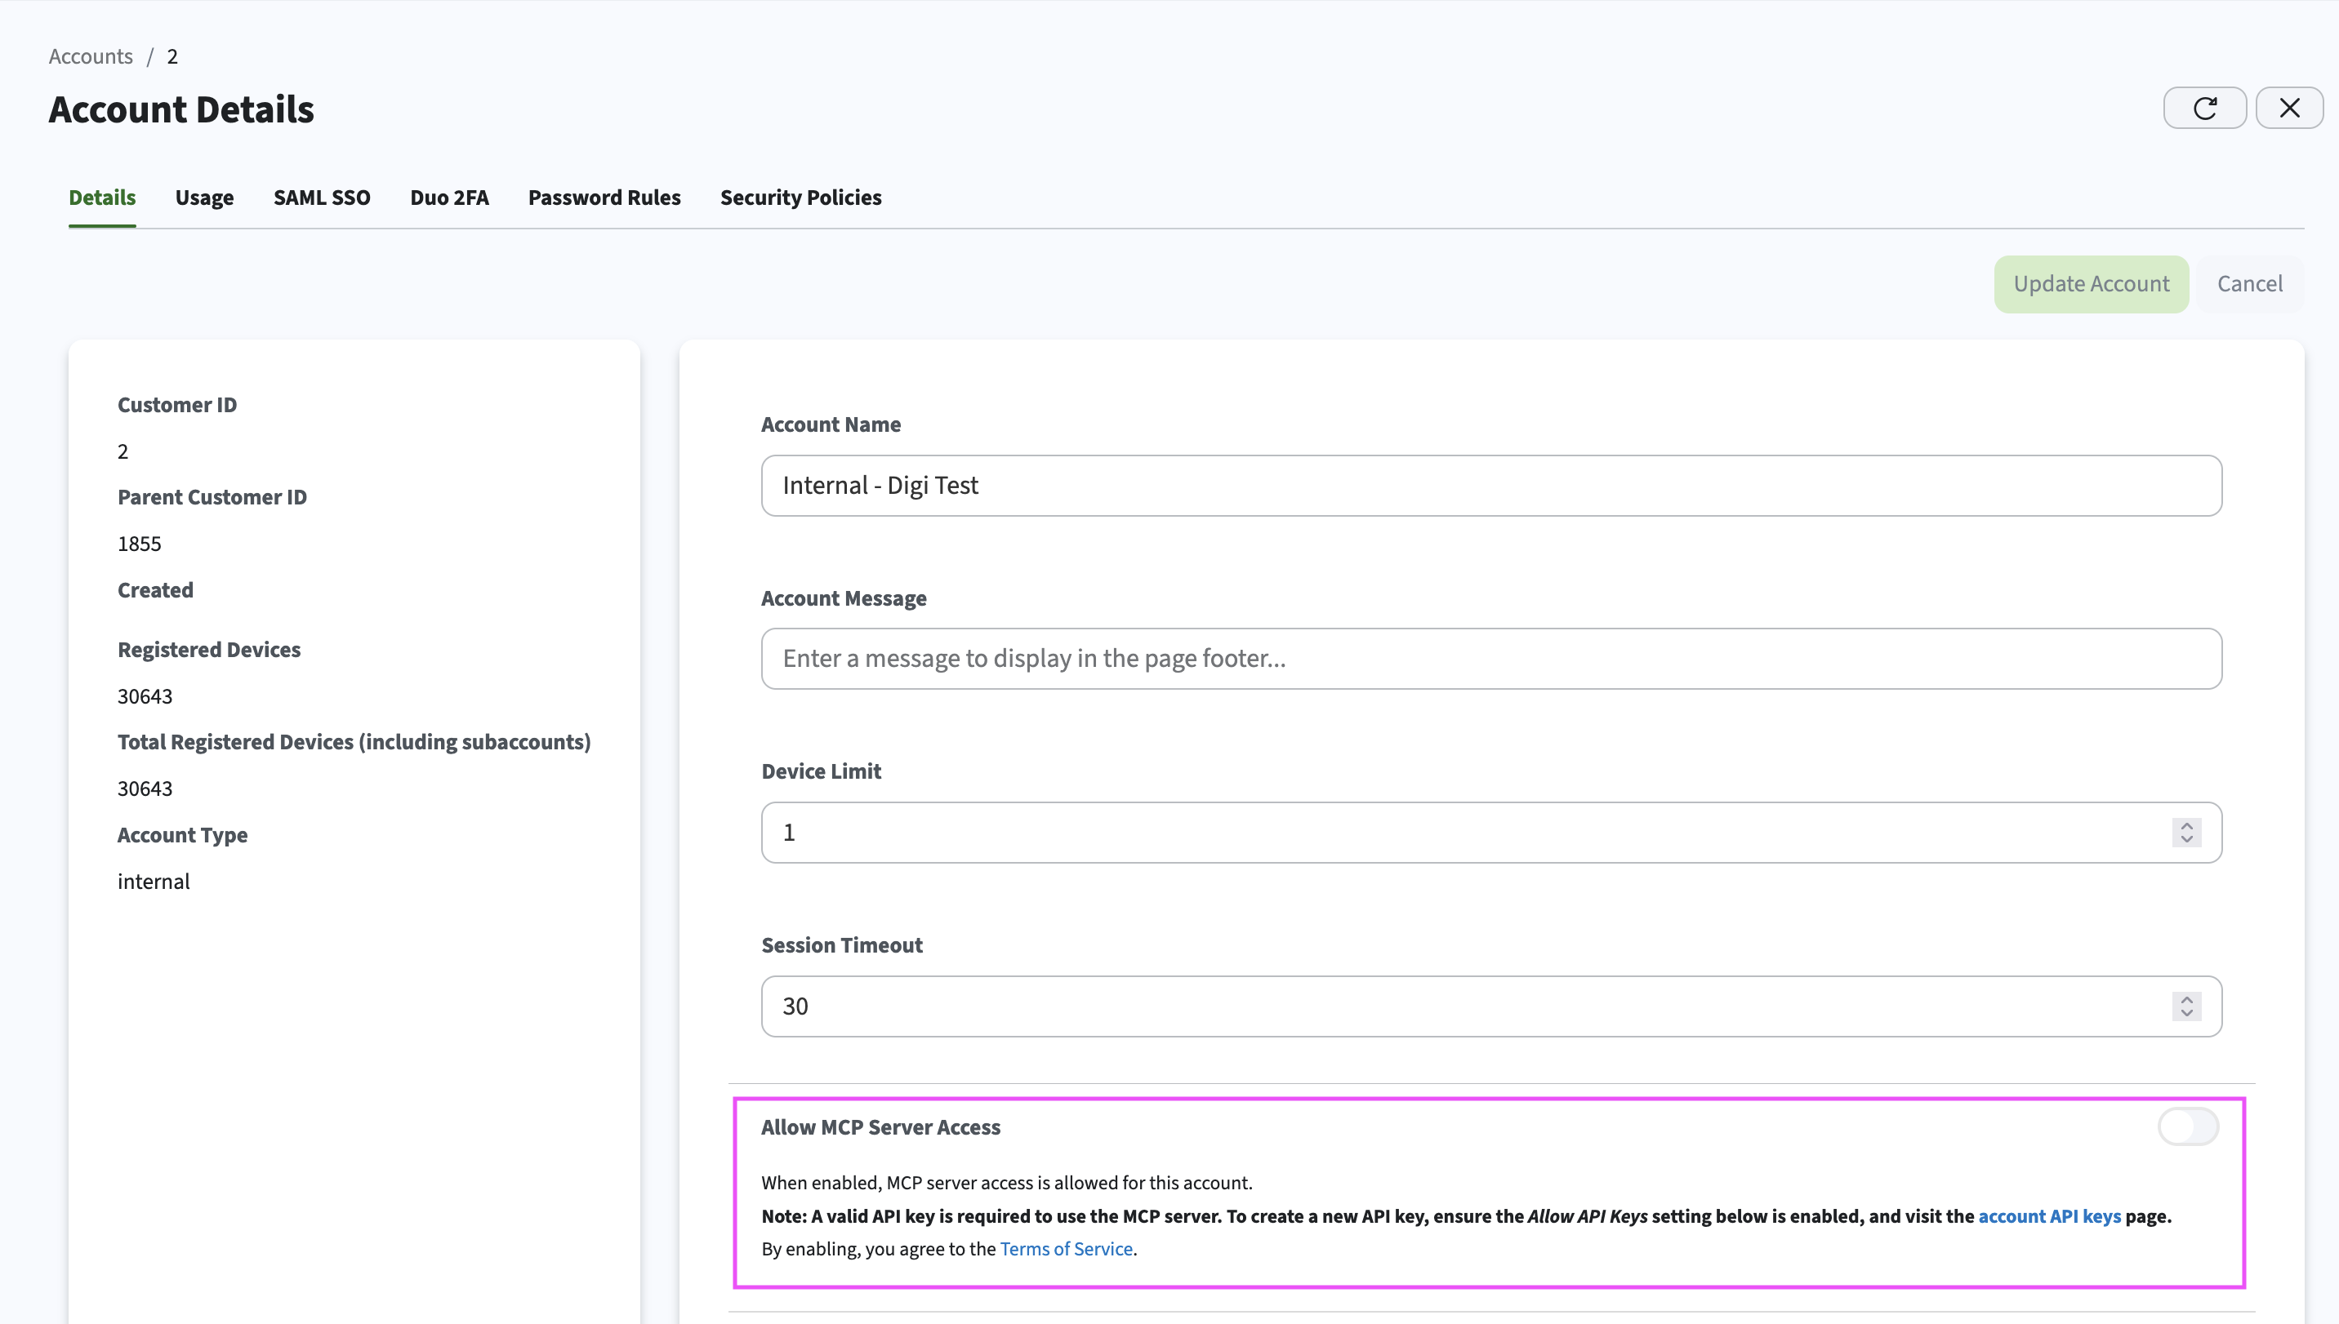Image resolution: width=2339 pixels, height=1324 pixels.
Task: Switch to the Usage tab
Action: tap(205, 198)
